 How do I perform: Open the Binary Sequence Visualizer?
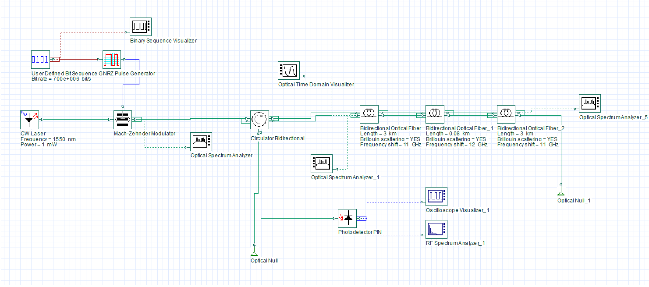140,26
